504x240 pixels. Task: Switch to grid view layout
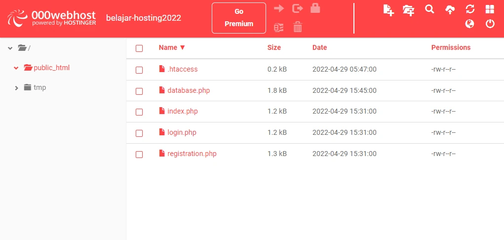point(490,9)
